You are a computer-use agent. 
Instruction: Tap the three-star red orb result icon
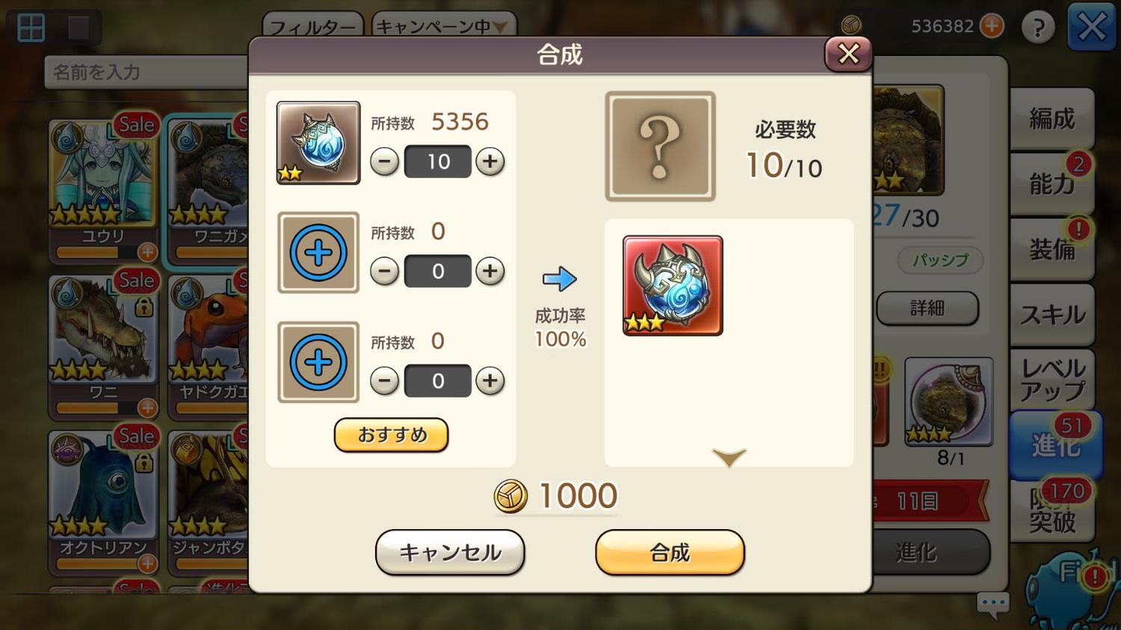(673, 285)
